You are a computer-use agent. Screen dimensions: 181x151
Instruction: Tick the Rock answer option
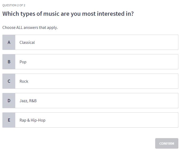click(x=96, y=81)
